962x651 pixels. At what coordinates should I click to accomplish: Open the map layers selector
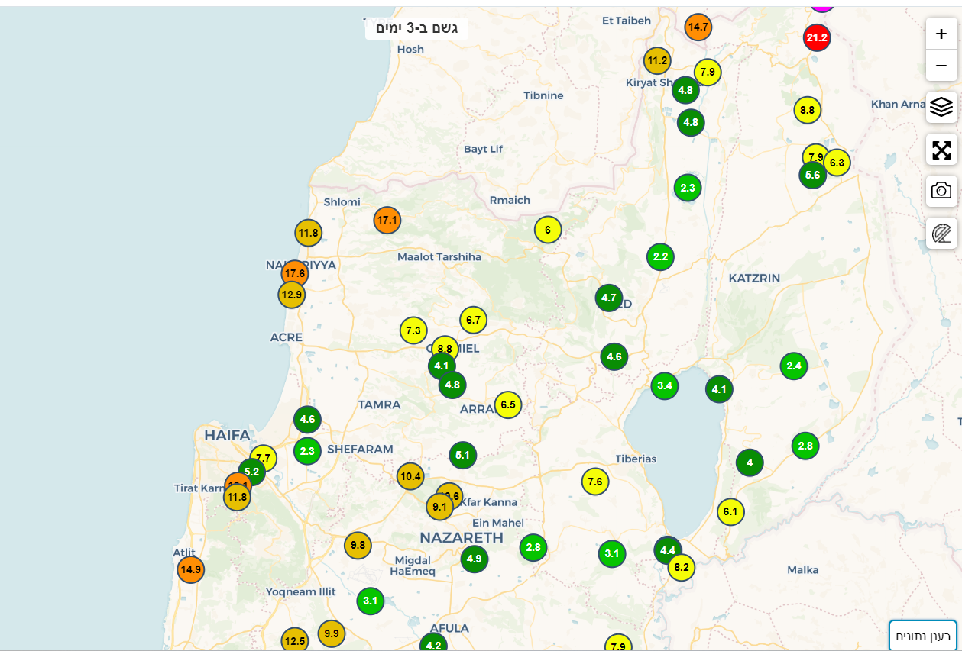[941, 107]
